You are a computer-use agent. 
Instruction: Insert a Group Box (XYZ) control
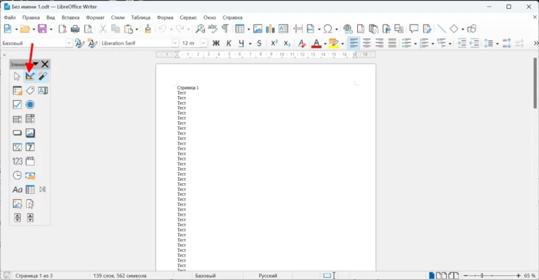click(30, 161)
